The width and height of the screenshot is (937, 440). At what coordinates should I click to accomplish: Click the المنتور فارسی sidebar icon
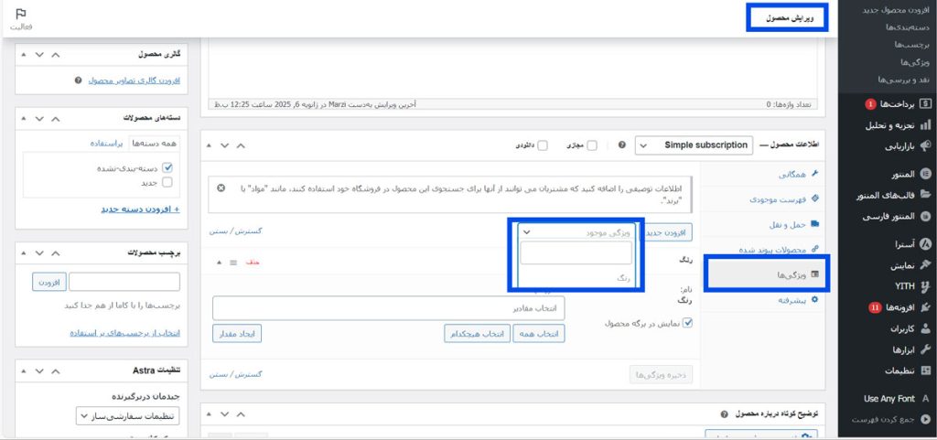tap(925, 216)
